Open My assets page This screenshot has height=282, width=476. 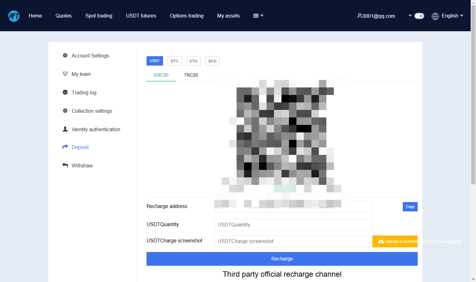(x=228, y=16)
